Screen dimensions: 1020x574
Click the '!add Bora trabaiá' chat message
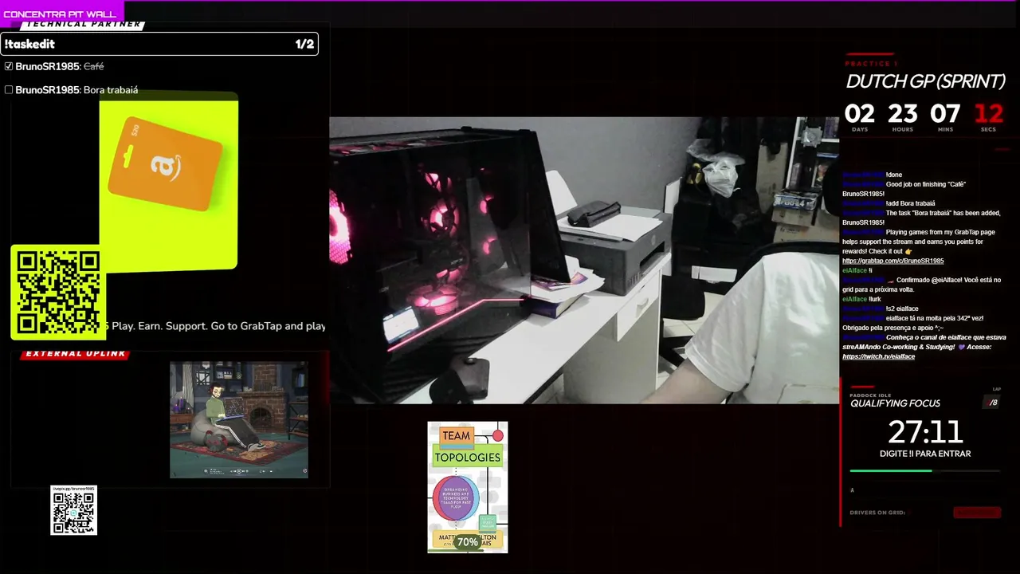coord(911,203)
